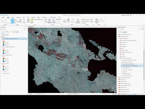Switch to Catalog pane tab

click(x=119, y=94)
